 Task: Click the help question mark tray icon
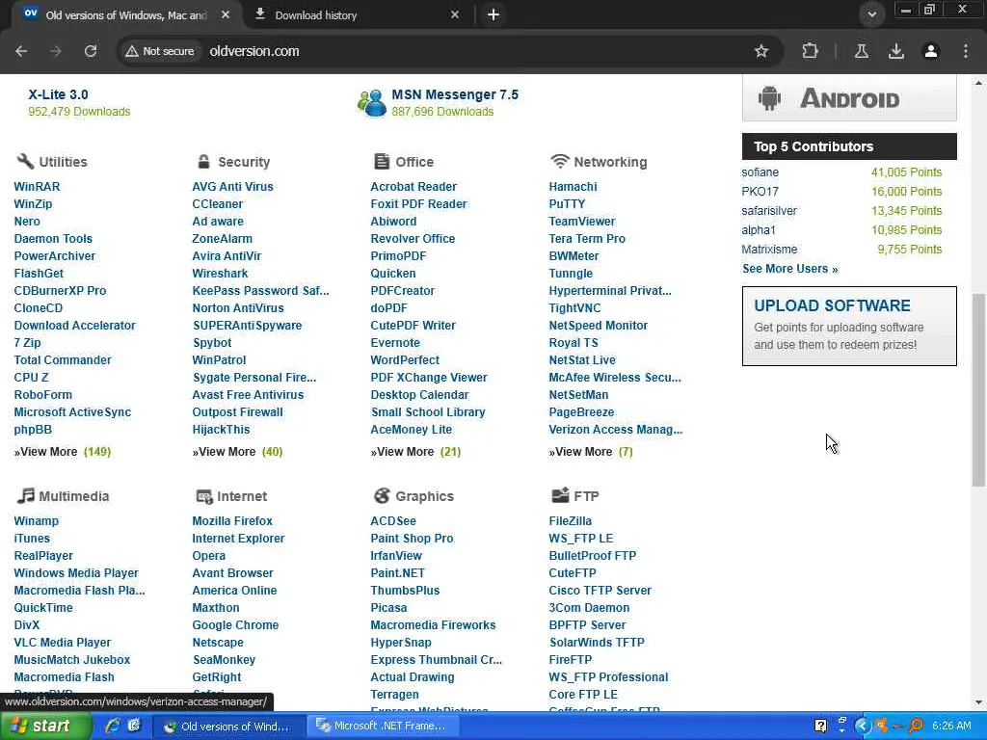point(821,726)
